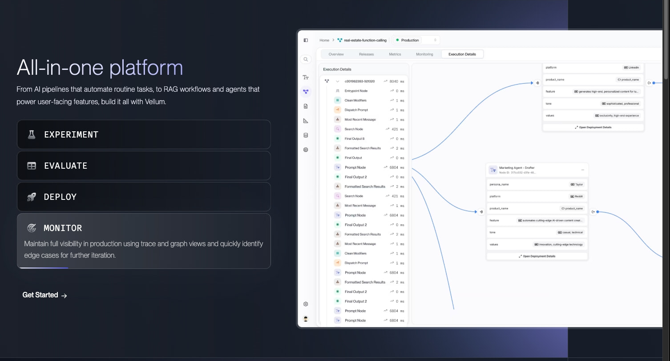Switch to the Metrics tab
The height and width of the screenshot is (361, 670).
point(395,54)
